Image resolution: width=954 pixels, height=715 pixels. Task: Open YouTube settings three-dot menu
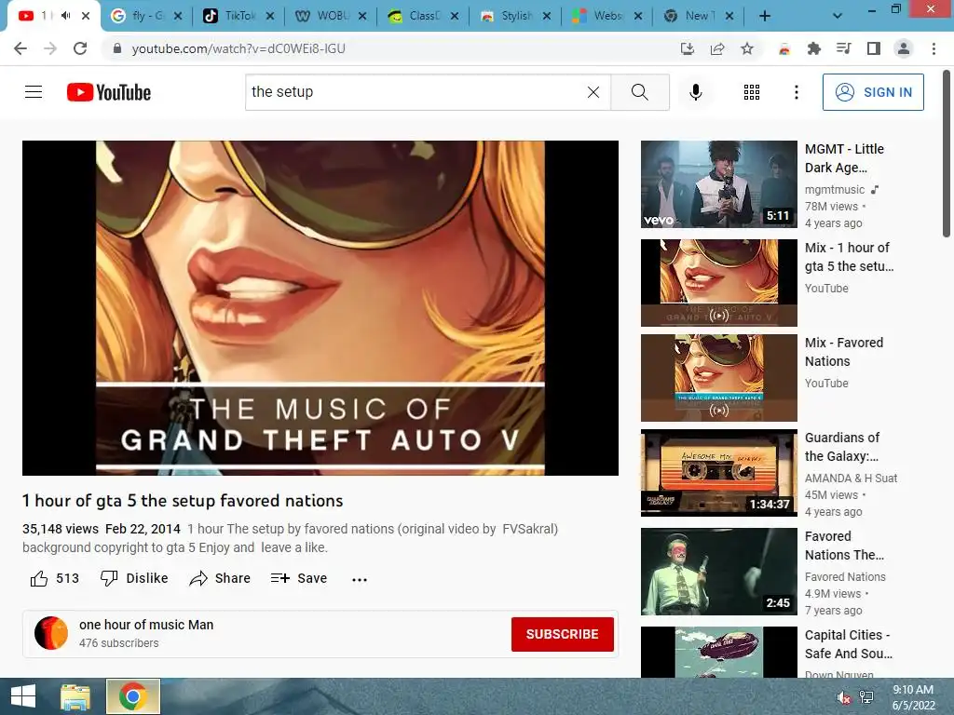coord(796,92)
